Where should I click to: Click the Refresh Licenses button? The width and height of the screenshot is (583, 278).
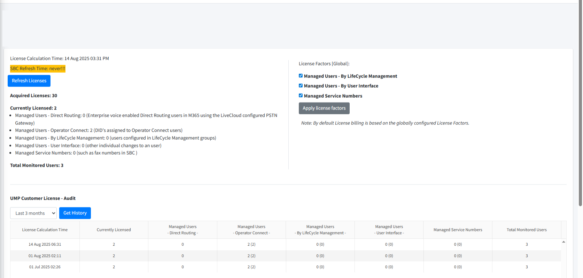pyautogui.click(x=29, y=81)
